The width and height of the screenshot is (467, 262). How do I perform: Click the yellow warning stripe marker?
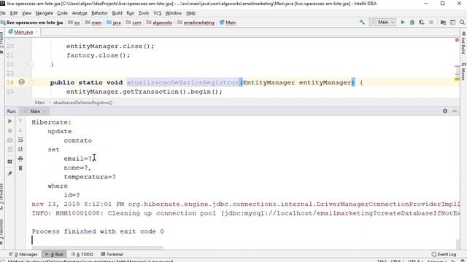[x=457, y=79]
